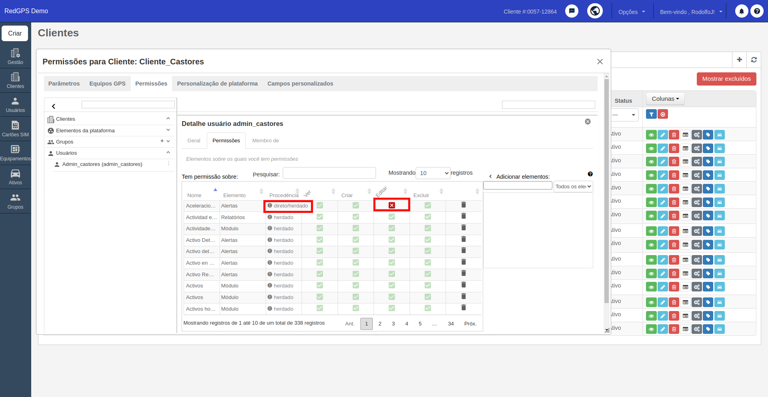The image size is (768, 397).
Task: Open the Colunas dropdown
Action: click(665, 99)
